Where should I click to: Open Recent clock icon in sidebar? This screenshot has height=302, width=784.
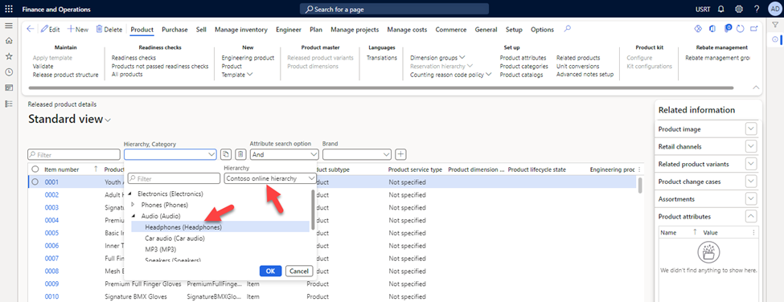9,71
